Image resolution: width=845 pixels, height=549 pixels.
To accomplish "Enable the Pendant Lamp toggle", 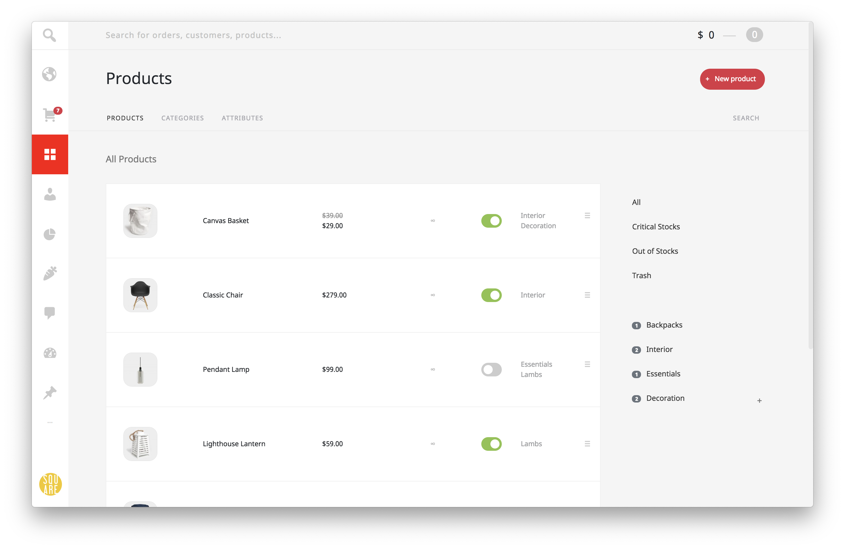I will point(491,370).
